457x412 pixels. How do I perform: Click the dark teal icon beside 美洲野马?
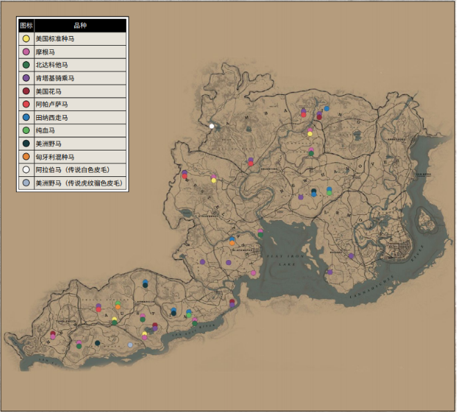pos(26,144)
